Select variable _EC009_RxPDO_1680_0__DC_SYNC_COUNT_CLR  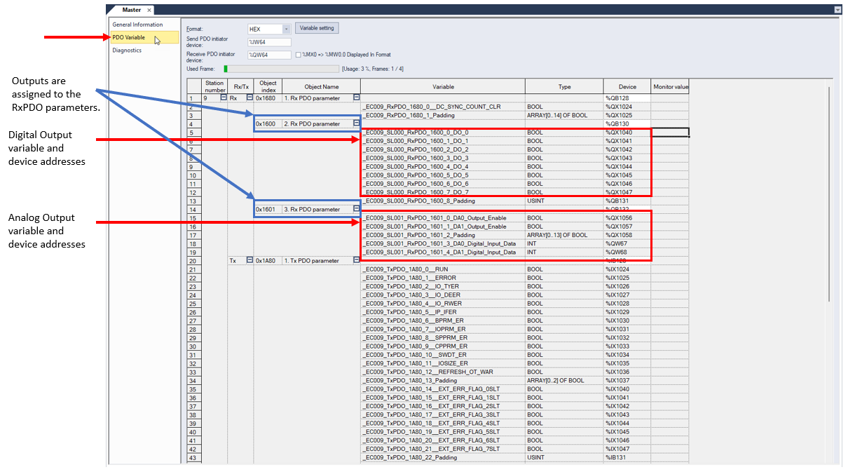443,107
